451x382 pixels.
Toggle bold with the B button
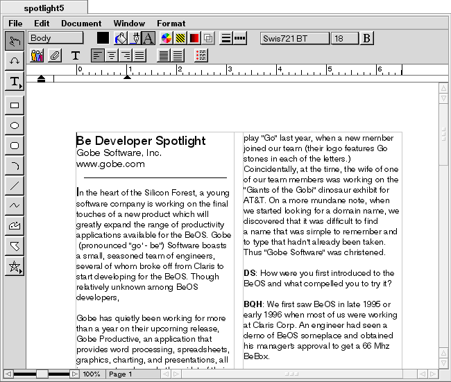(x=367, y=38)
